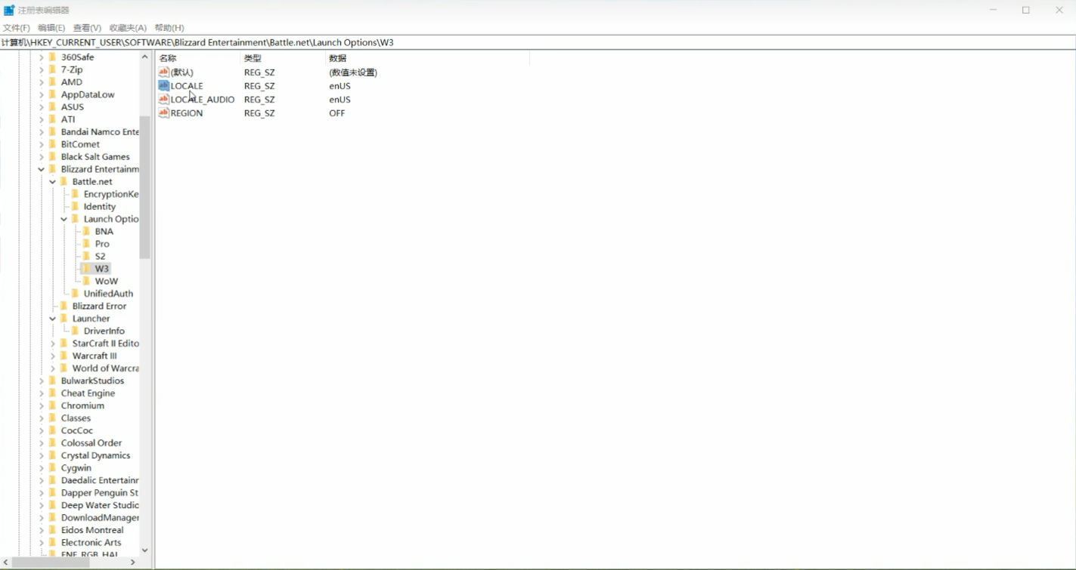Select the WoW key folder icon

86,281
